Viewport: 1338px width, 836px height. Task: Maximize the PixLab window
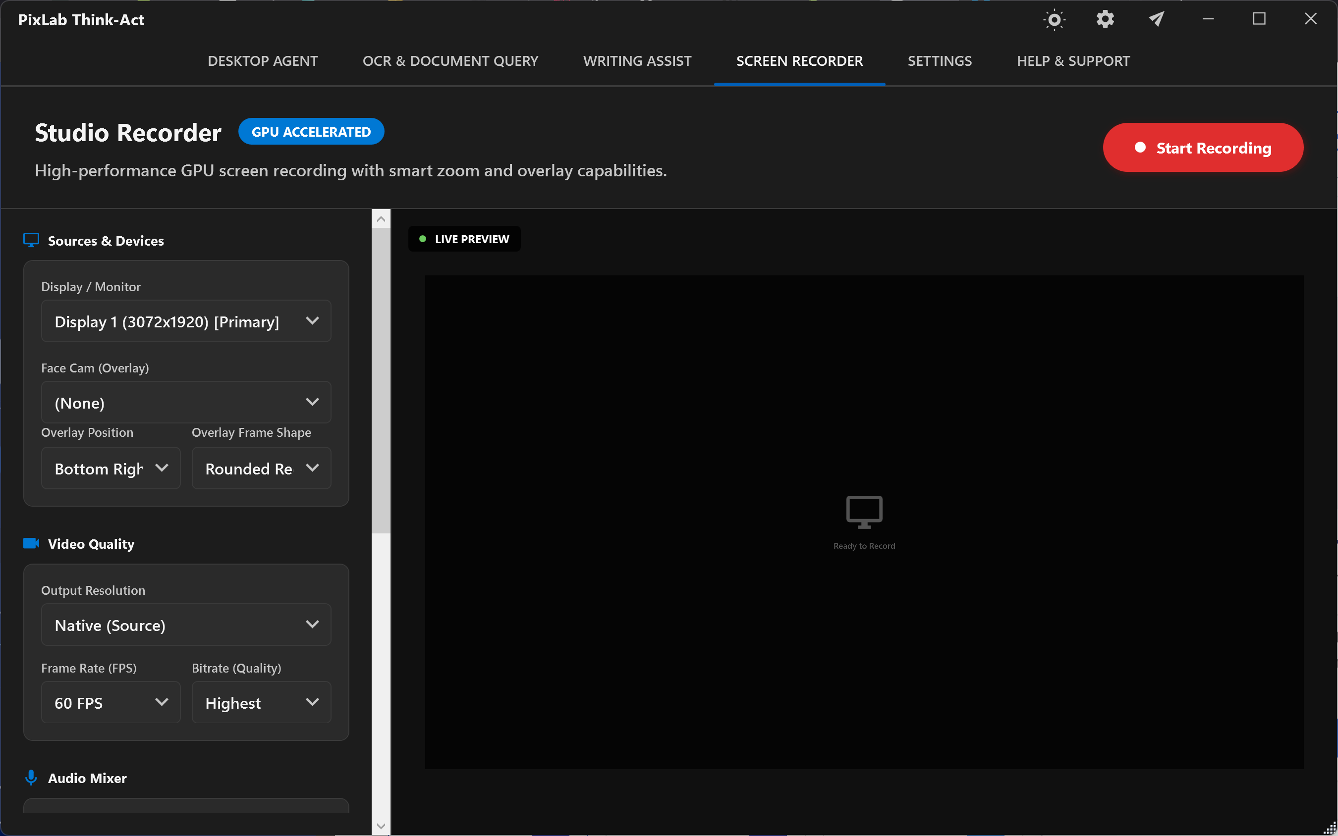(x=1260, y=19)
